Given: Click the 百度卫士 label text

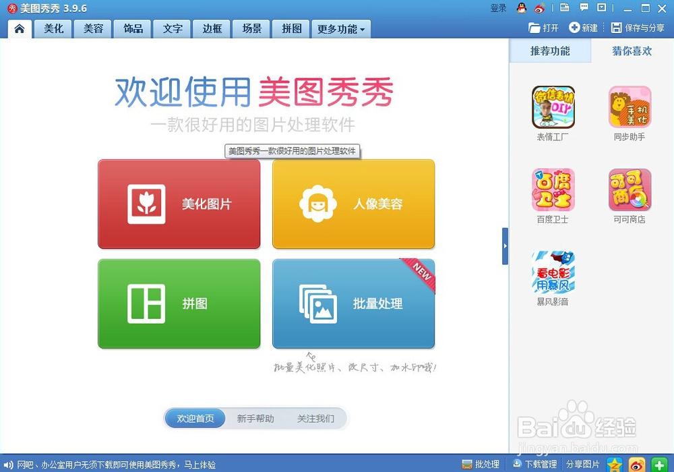Looking at the screenshot, I should 553,220.
